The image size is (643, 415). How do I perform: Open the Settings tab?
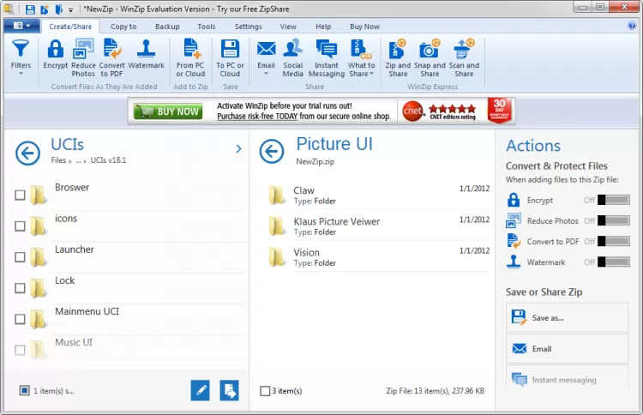(x=248, y=27)
